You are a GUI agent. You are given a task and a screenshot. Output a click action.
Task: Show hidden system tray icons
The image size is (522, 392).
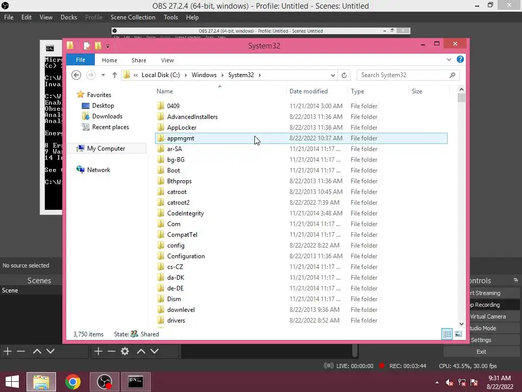coord(437,383)
